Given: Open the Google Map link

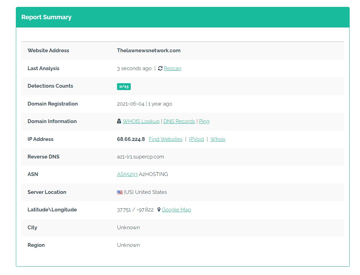Looking at the screenshot, I should (176, 210).
